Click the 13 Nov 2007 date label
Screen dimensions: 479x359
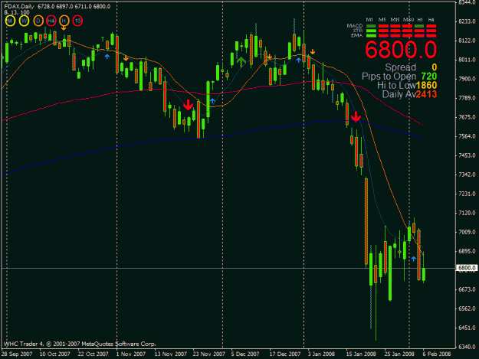(x=170, y=354)
